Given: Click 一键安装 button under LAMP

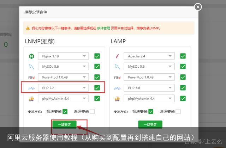Looking at the screenshot, I should [x=150, y=124].
